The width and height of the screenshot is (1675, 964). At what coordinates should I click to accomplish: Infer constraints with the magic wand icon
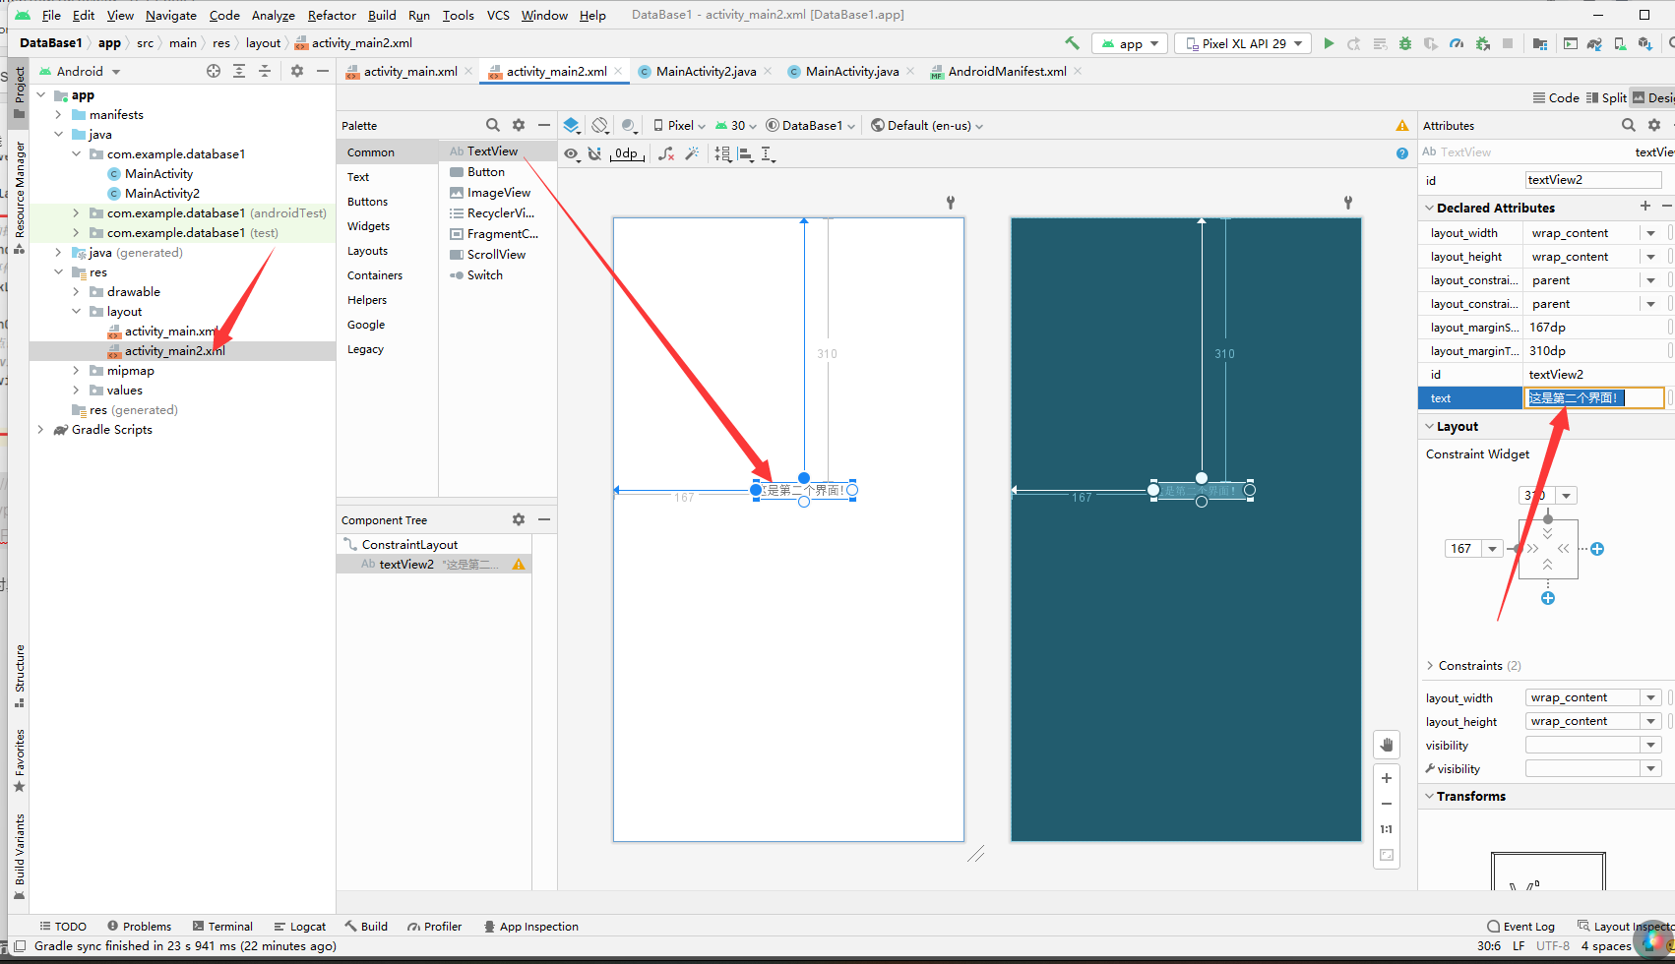[692, 153]
